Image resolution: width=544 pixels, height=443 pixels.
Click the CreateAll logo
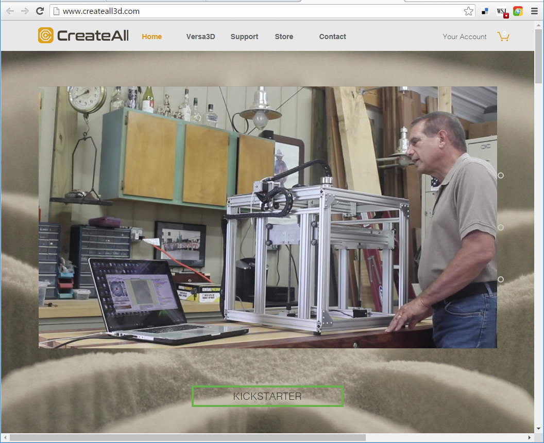click(83, 36)
